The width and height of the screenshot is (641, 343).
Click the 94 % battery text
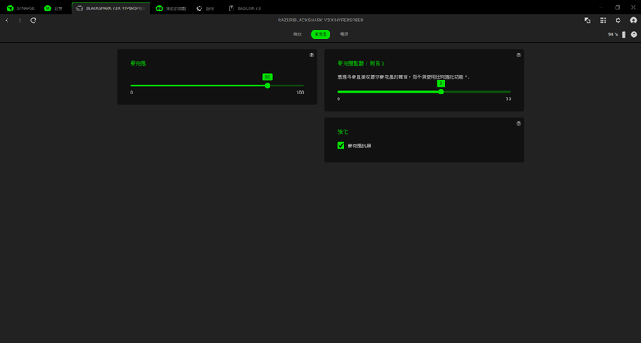point(613,34)
